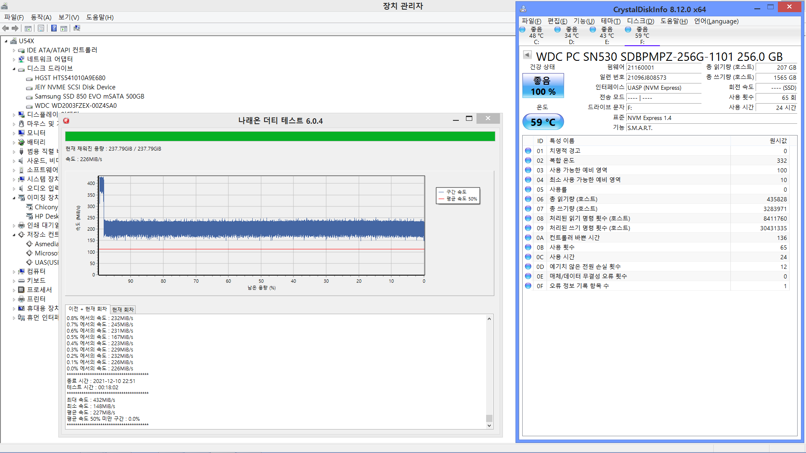Open 도움말(H) menu in Device Manager

(100, 17)
